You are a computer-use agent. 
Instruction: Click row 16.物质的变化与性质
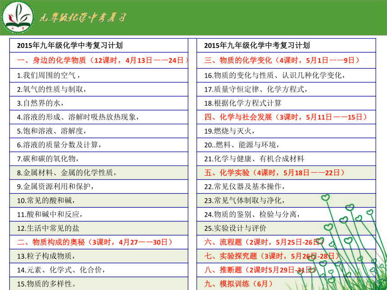tap(286, 76)
